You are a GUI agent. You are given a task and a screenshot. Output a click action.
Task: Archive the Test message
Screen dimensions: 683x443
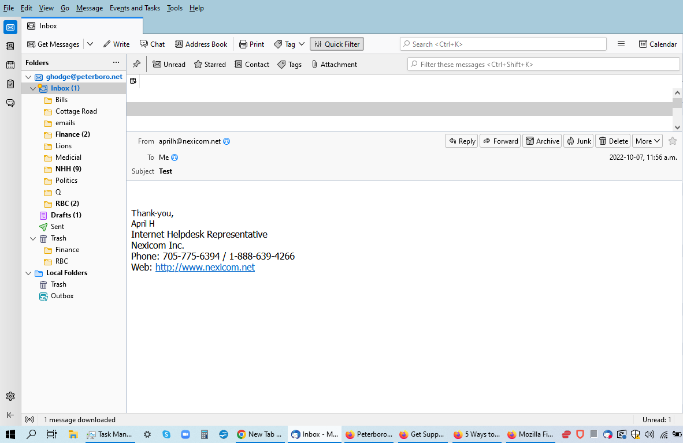click(542, 141)
